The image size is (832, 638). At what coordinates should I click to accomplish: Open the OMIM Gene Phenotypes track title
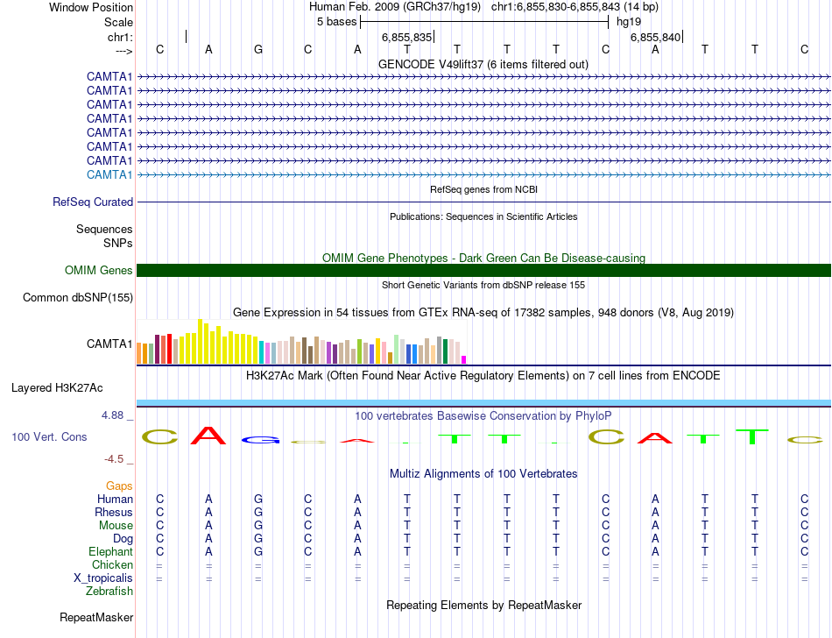(483, 258)
